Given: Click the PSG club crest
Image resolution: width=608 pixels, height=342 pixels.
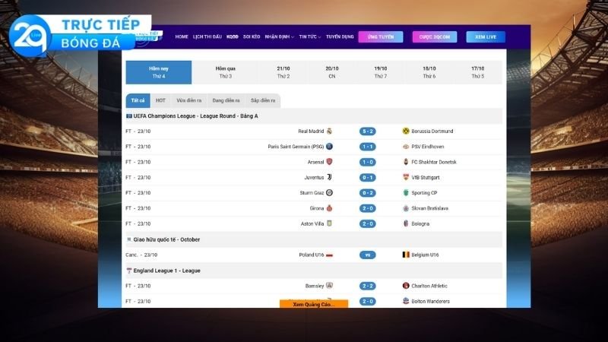Looking at the screenshot, I should click(329, 147).
